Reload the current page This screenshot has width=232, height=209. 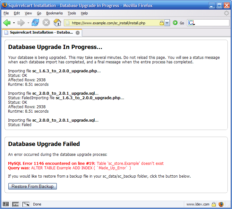coord(35,23)
